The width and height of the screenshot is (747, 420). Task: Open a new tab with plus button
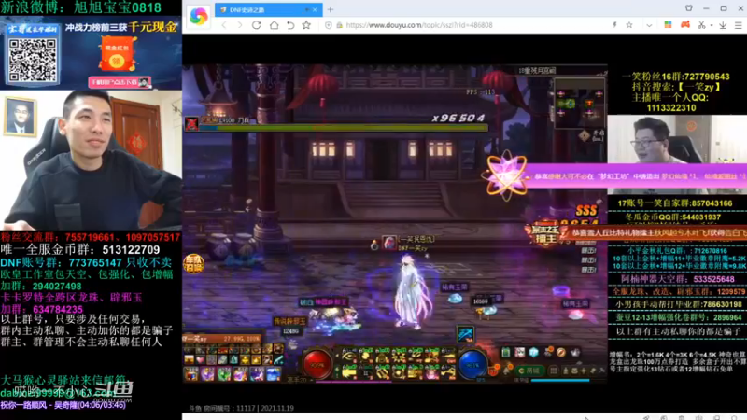[x=331, y=9]
